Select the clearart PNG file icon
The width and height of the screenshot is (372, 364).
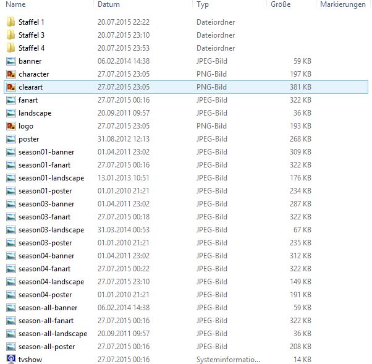coord(11,87)
